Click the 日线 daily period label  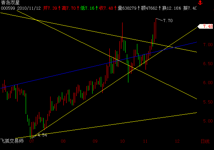(x=205, y=141)
